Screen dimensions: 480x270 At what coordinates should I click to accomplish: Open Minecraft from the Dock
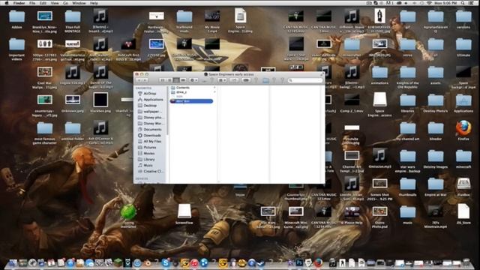pos(118,262)
